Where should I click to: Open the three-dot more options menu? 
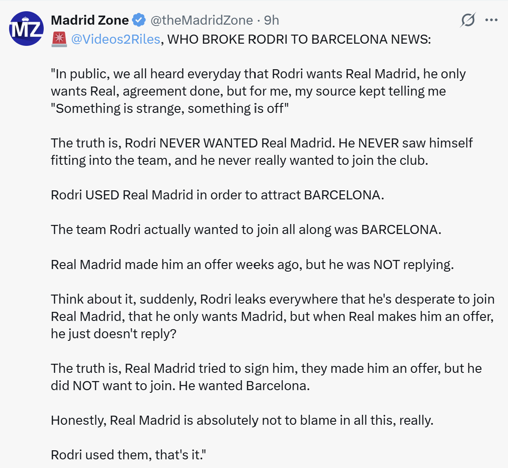click(491, 20)
